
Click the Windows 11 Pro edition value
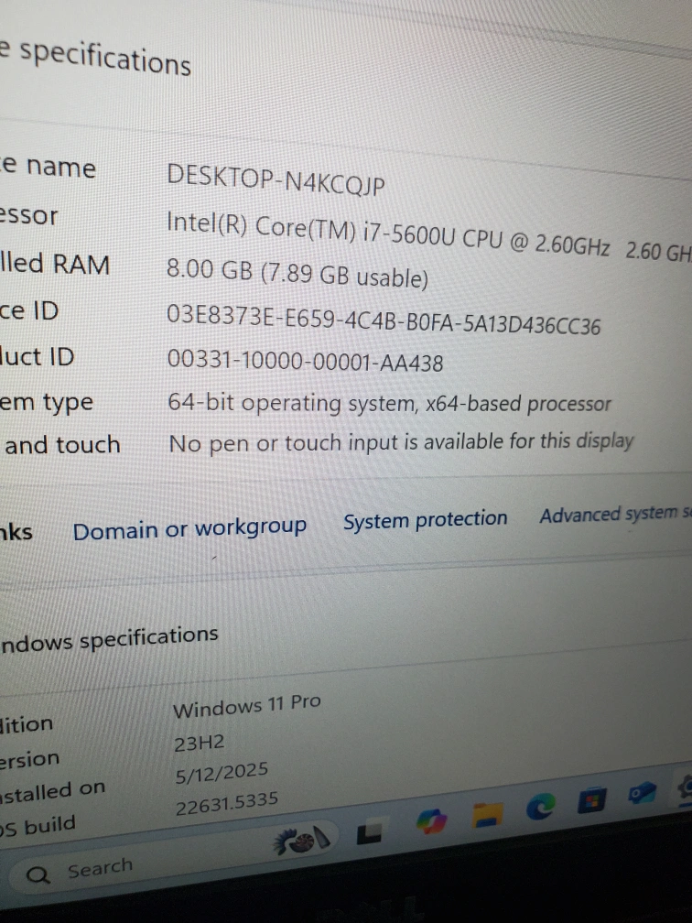pos(246,706)
